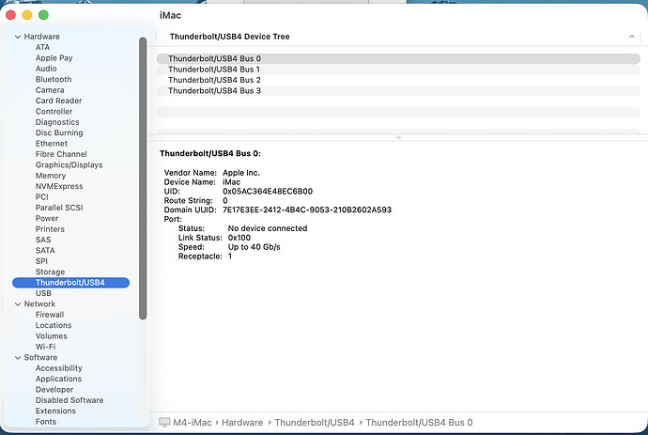This screenshot has width=648, height=435.
Task: Select Audio in the sidebar
Action: pos(46,69)
